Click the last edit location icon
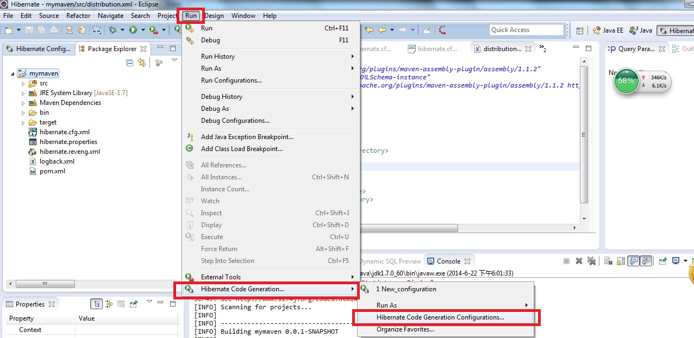Image resolution: width=694 pixels, height=338 pixels. click(x=370, y=30)
